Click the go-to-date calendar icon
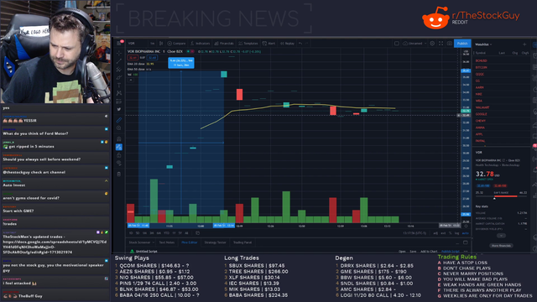The image size is (537, 302). coord(198,233)
